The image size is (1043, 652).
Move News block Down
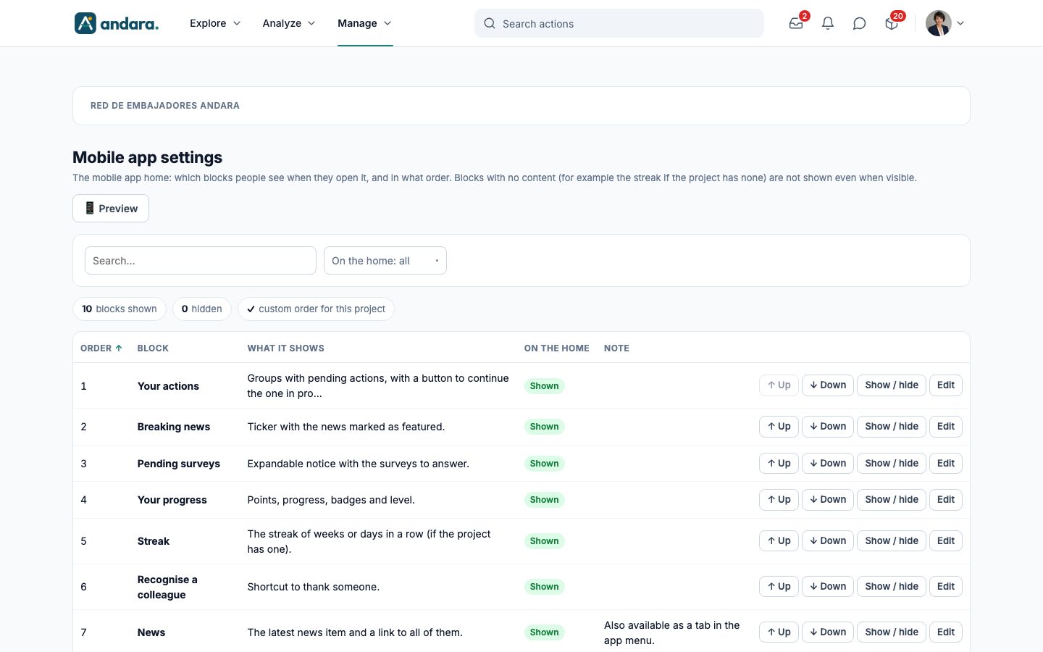[x=828, y=632]
